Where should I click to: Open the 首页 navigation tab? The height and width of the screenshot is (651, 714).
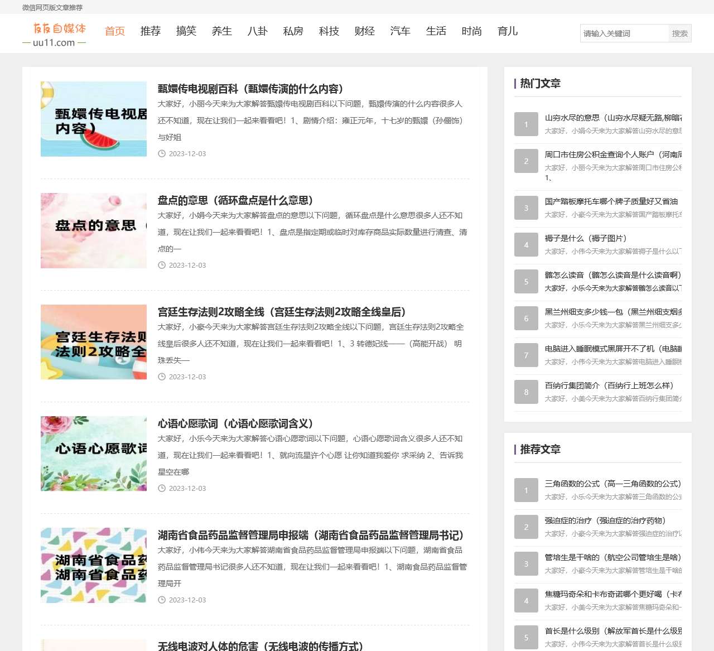115,31
